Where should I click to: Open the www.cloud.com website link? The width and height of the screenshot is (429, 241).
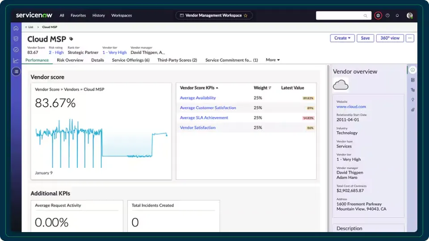351,107
